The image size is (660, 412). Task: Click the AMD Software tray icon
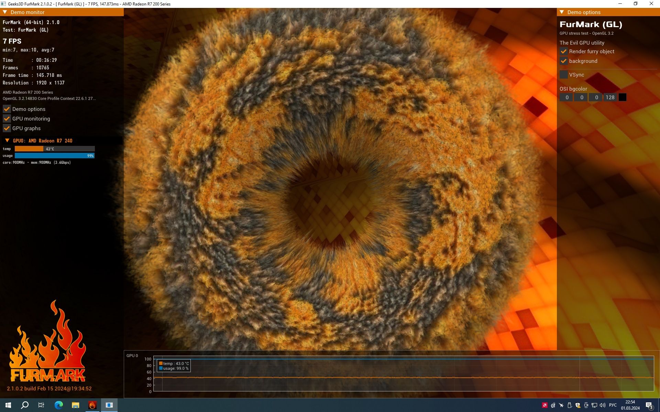545,405
